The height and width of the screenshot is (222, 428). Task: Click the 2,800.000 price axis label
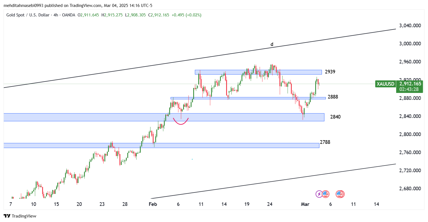(410, 134)
